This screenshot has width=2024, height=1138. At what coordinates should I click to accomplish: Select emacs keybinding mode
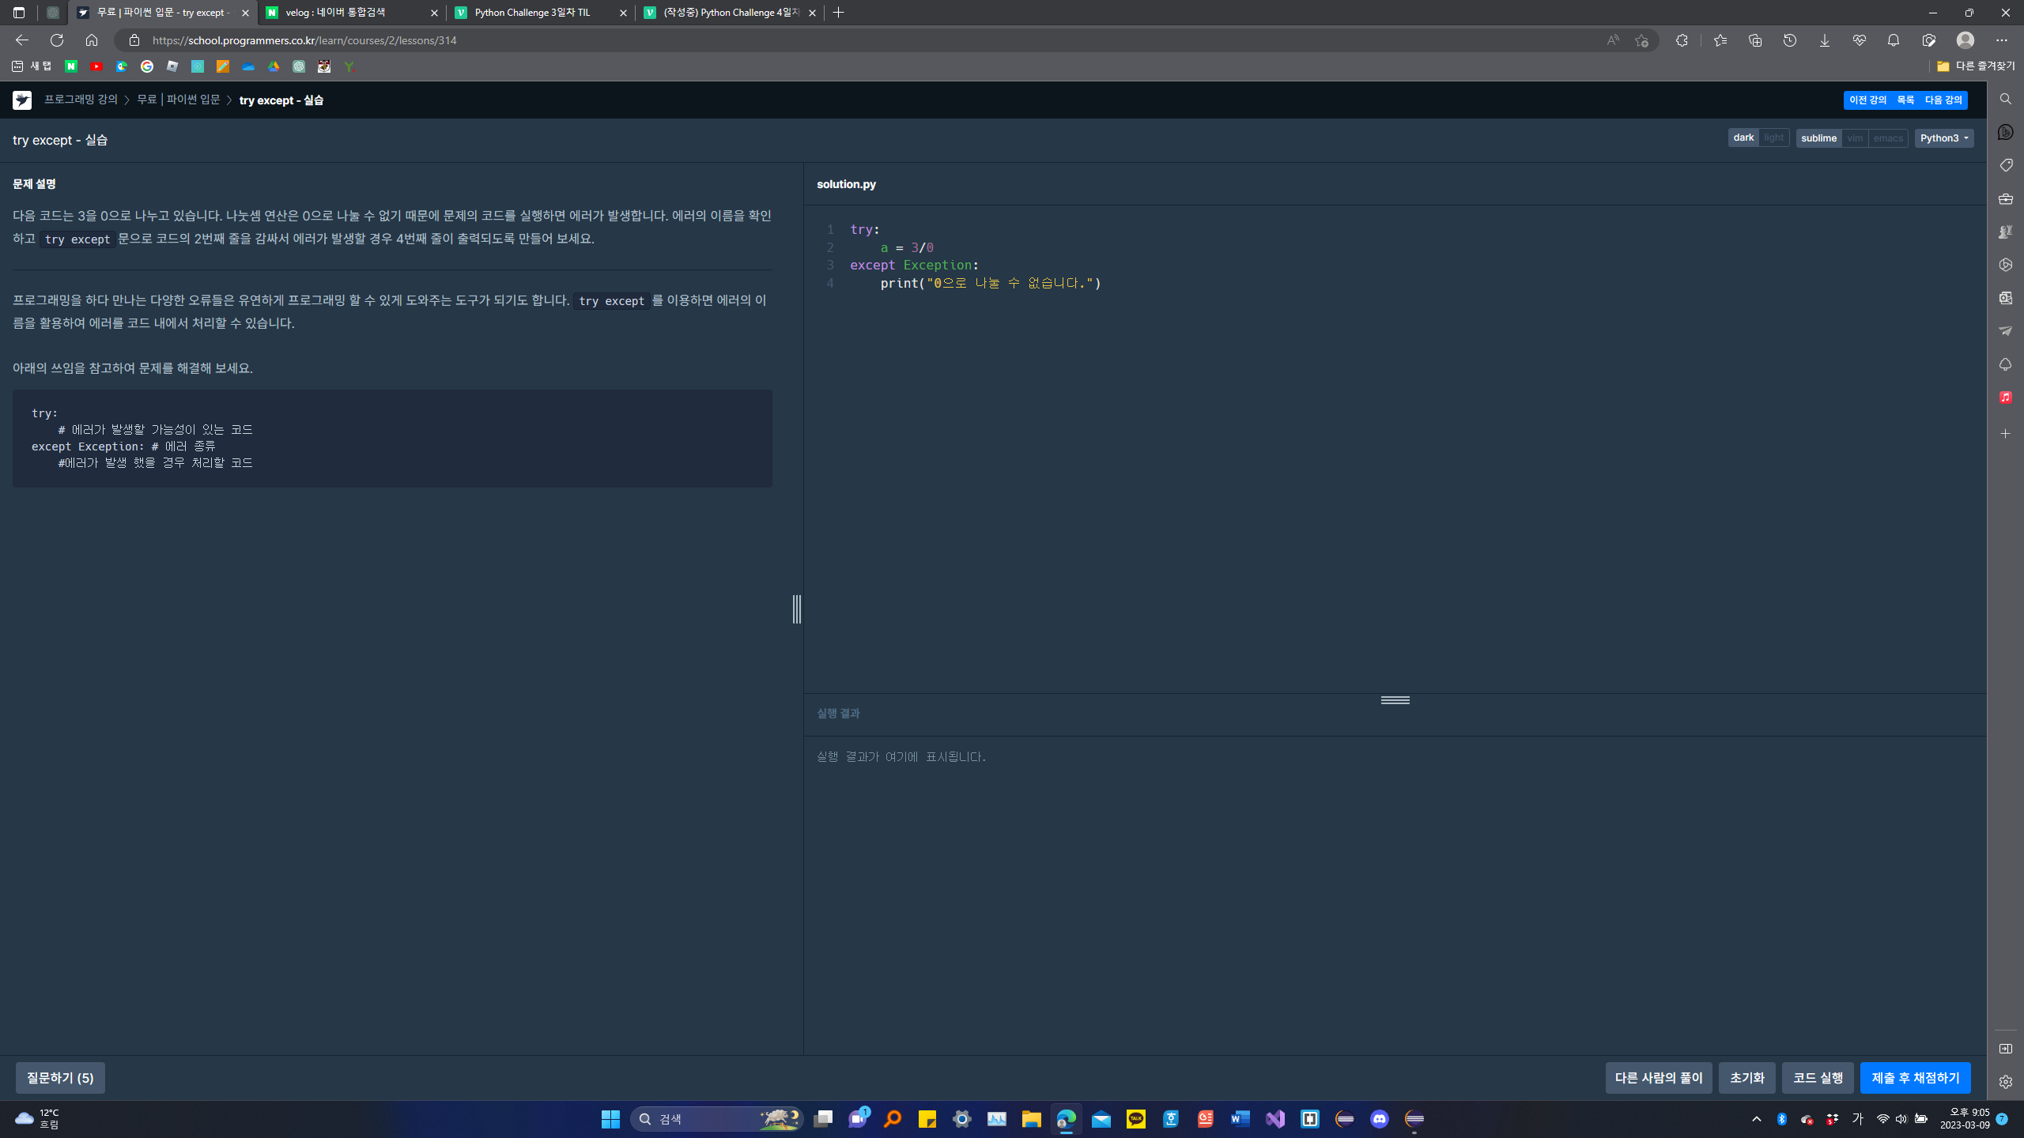coord(1888,138)
